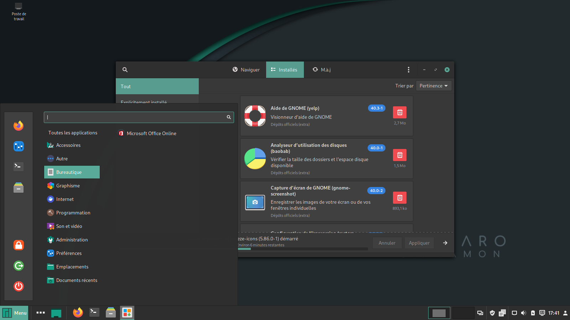Click the installation progress bar

[x=303, y=249]
